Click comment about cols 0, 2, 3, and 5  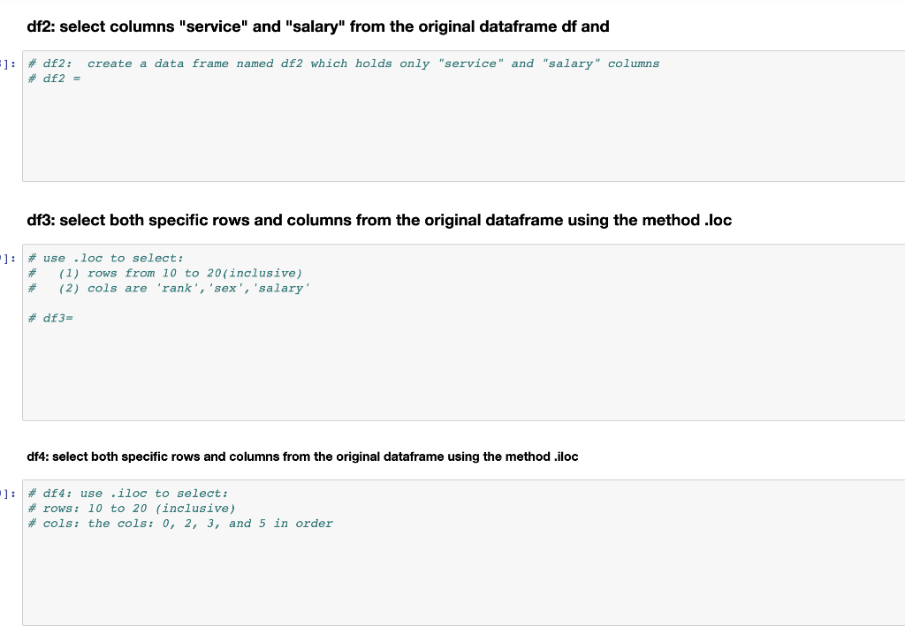(180, 523)
